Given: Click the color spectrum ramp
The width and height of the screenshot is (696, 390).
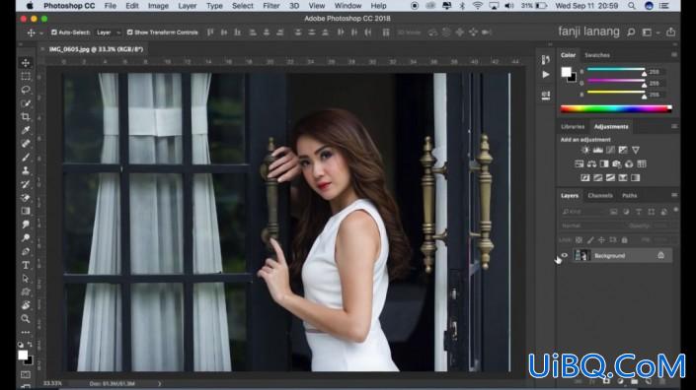Looking at the screenshot, I should pyautogui.click(x=616, y=109).
